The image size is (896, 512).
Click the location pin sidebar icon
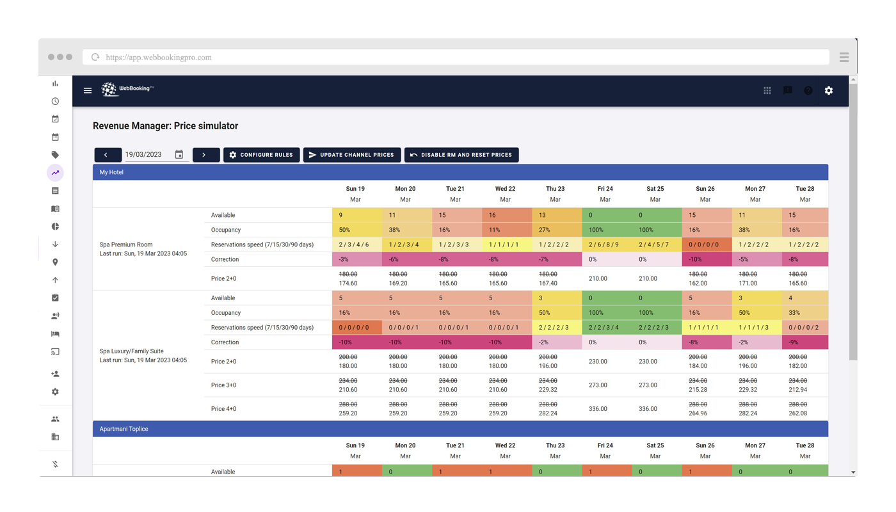[55, 262]
